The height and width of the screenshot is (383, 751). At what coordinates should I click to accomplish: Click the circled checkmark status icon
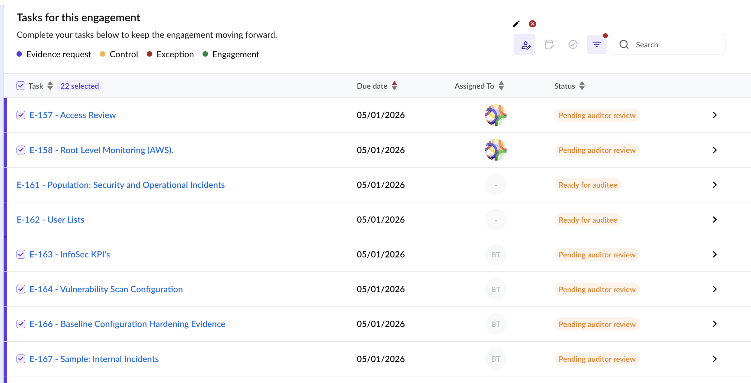[573, 45]
